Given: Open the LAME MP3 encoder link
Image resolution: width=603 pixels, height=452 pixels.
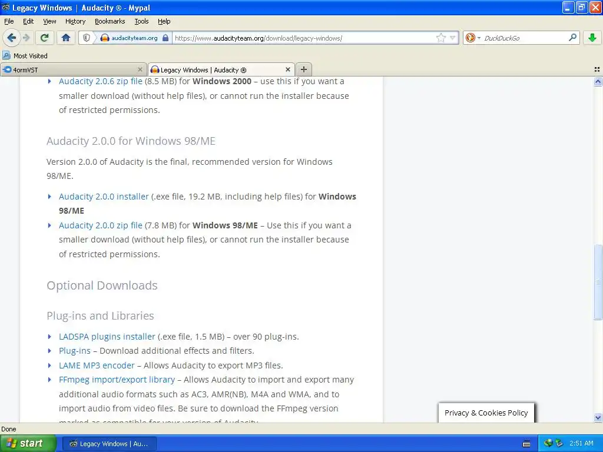Looking at the screenshot, I should [97, 365].
